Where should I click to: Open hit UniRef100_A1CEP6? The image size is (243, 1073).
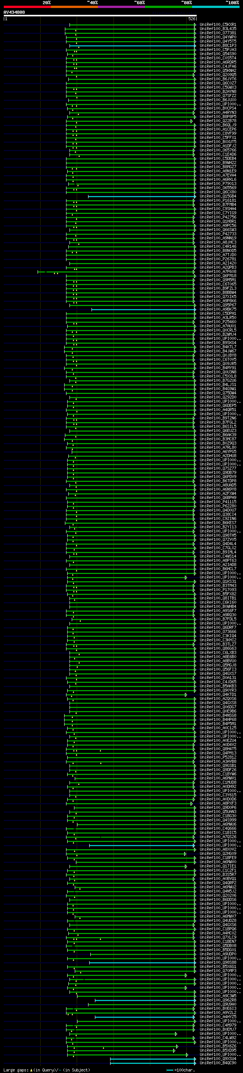pos(218,129)
